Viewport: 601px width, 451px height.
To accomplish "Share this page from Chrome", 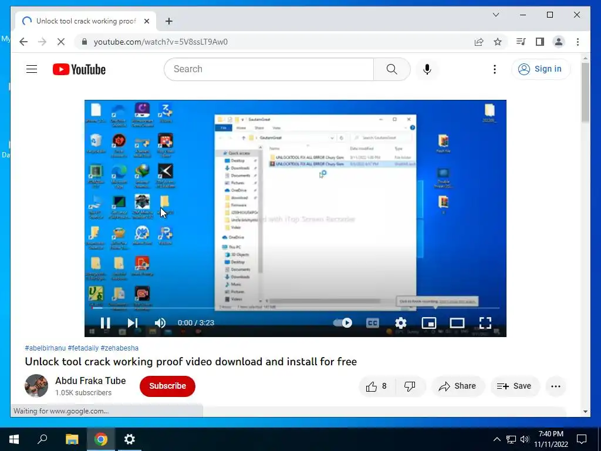I will [x=479, y=42].
